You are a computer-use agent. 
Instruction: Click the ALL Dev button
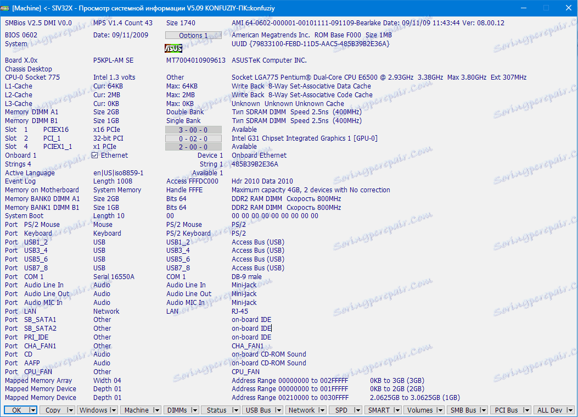pos(549,410)
